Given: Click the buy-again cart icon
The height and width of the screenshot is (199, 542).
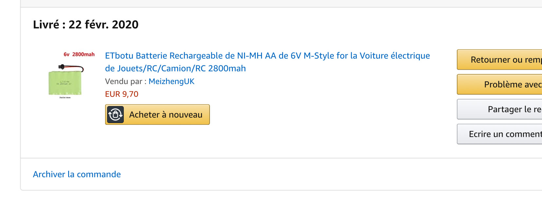Looking at the screenshot, I should tap(115, 115).
